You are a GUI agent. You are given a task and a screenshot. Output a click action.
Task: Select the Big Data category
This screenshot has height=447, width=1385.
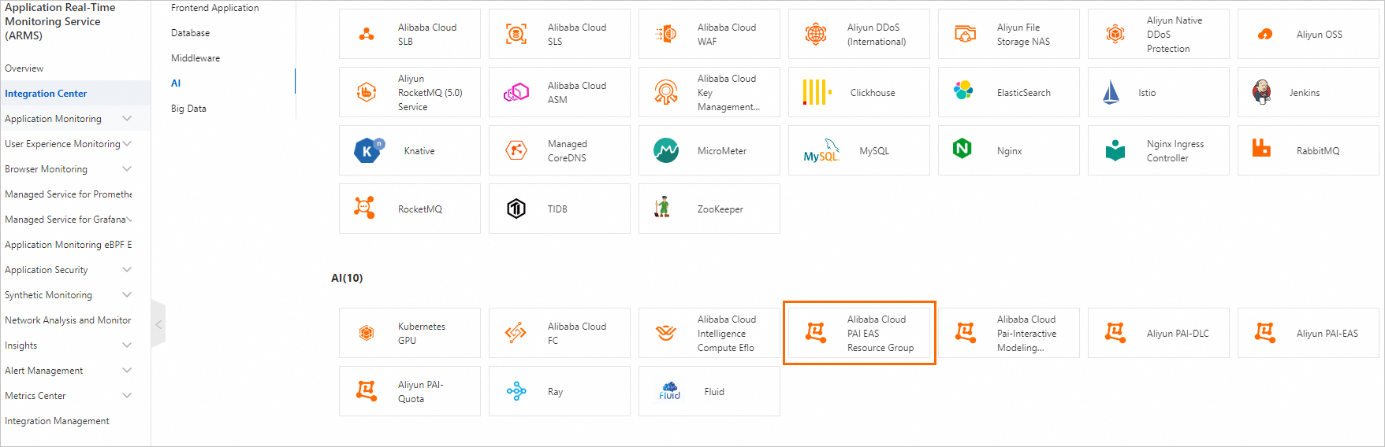click(x=188, y=109)
